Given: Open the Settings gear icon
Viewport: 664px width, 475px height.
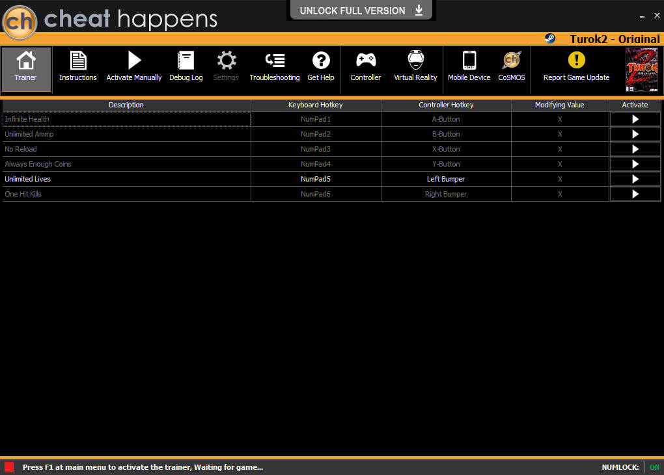Looking at the screenshot, I should (226, 61).
